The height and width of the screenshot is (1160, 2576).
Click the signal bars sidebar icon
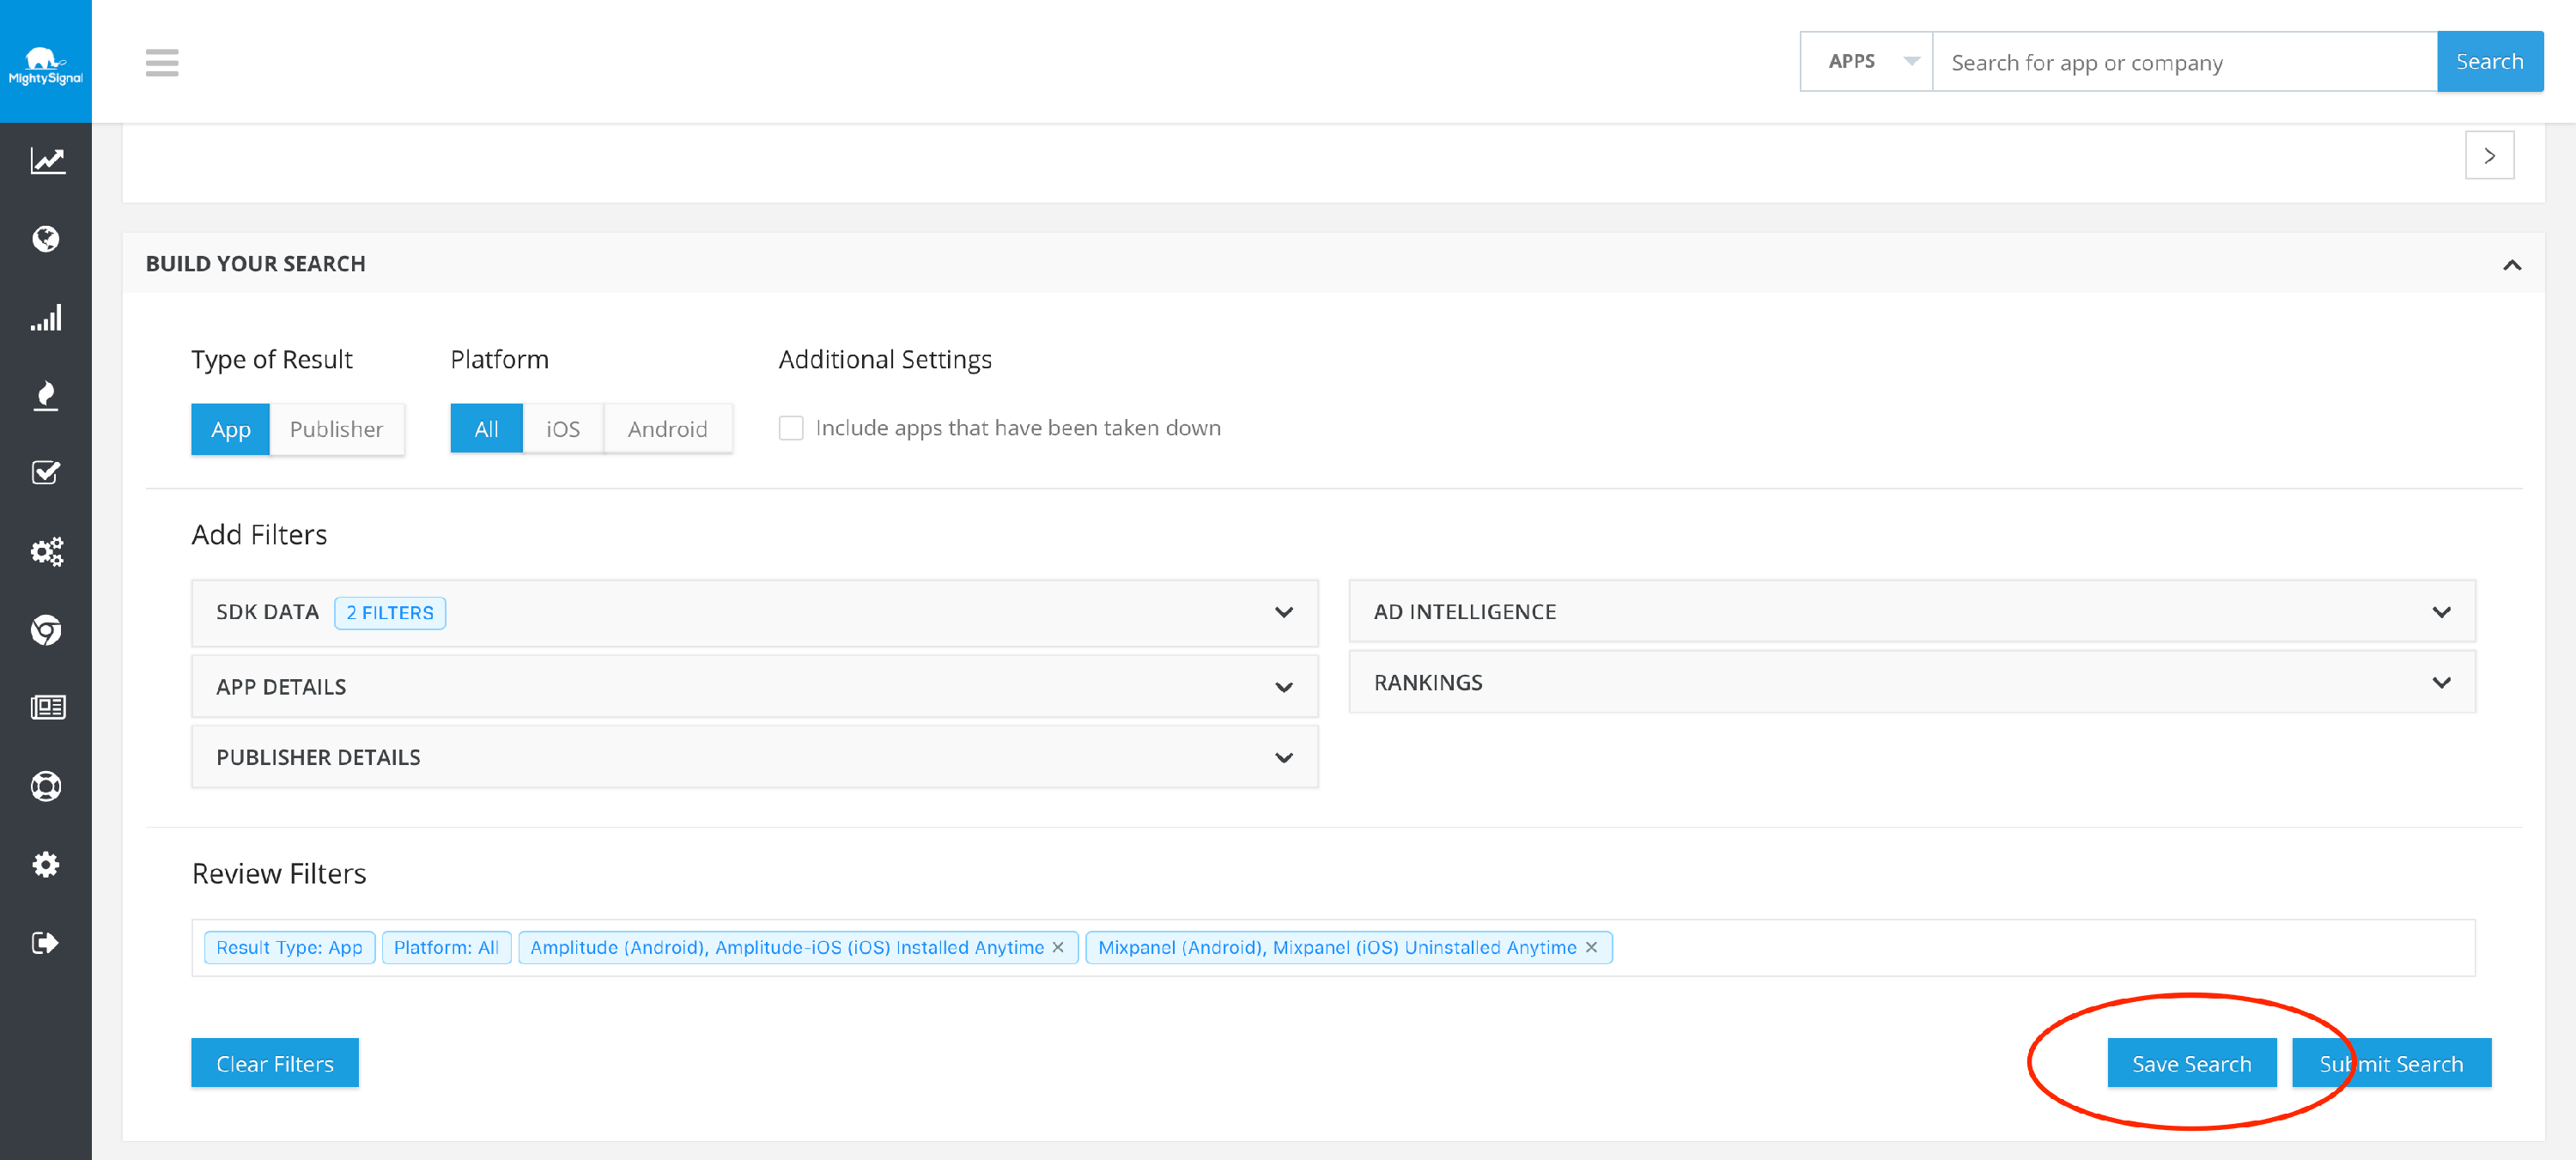click(46, 318)
